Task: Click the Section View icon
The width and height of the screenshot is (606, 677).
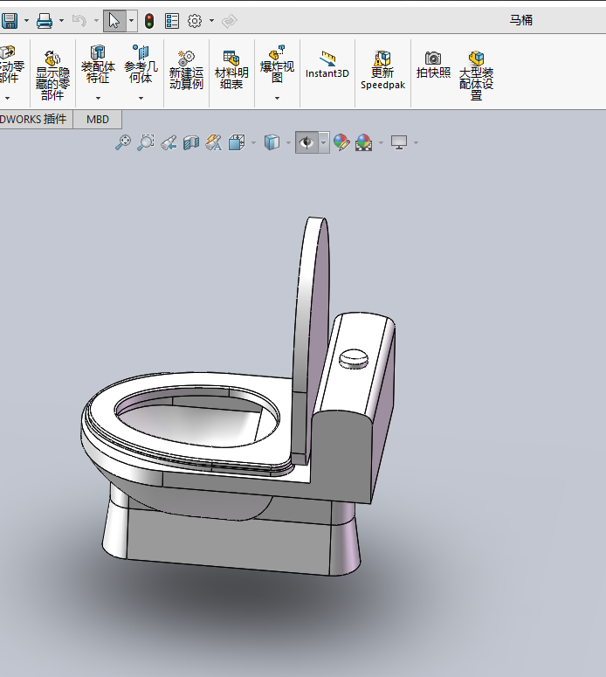Action: [x=191, y=142]
